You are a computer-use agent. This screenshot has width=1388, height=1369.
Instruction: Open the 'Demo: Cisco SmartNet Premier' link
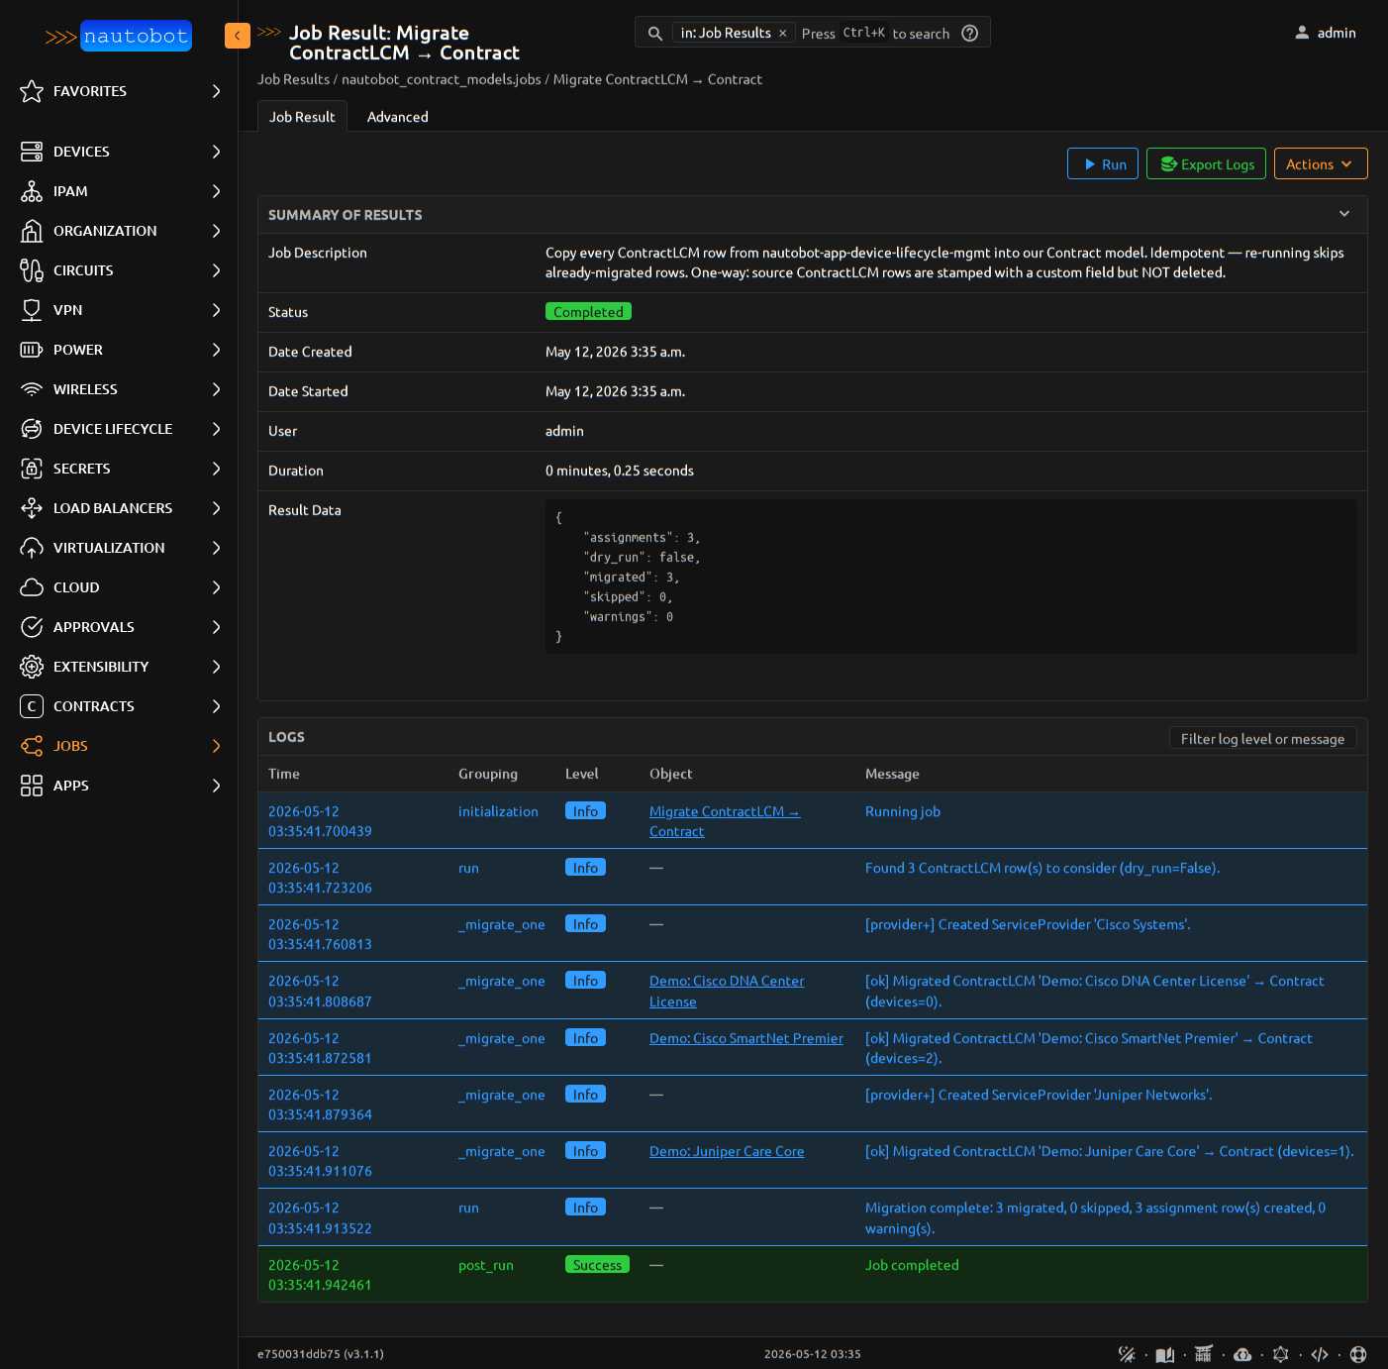pyautogui.click(x=746, y=1038)
